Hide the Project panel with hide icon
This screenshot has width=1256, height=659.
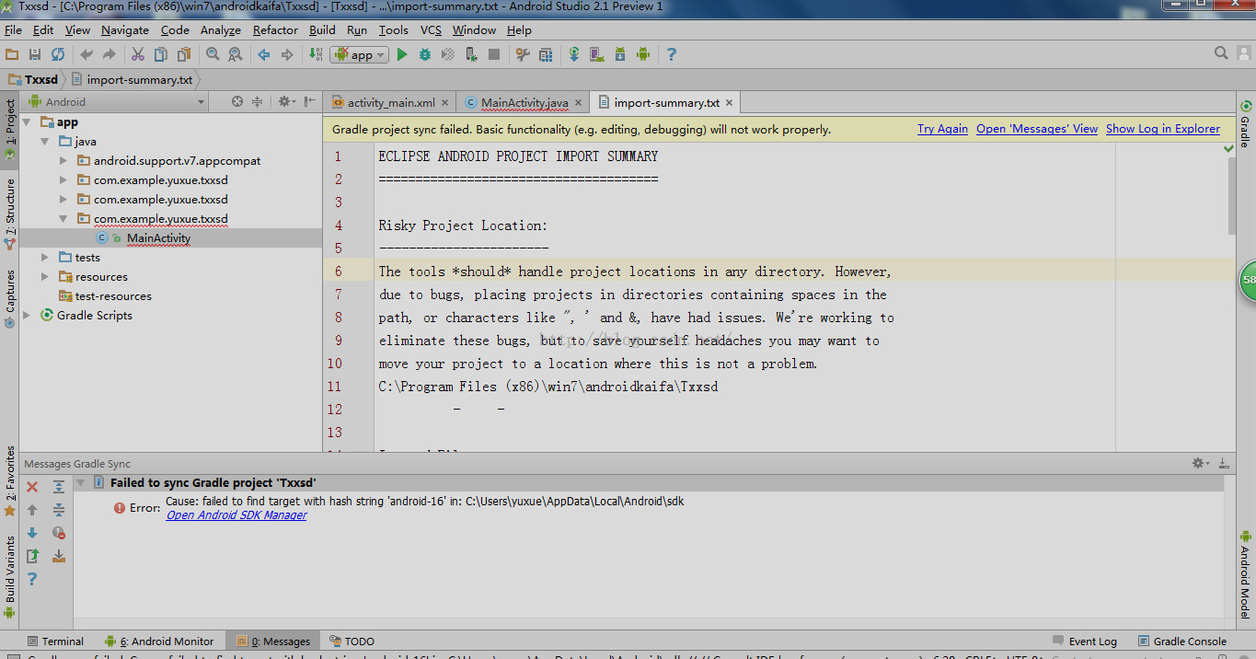[x=310, y=102]
